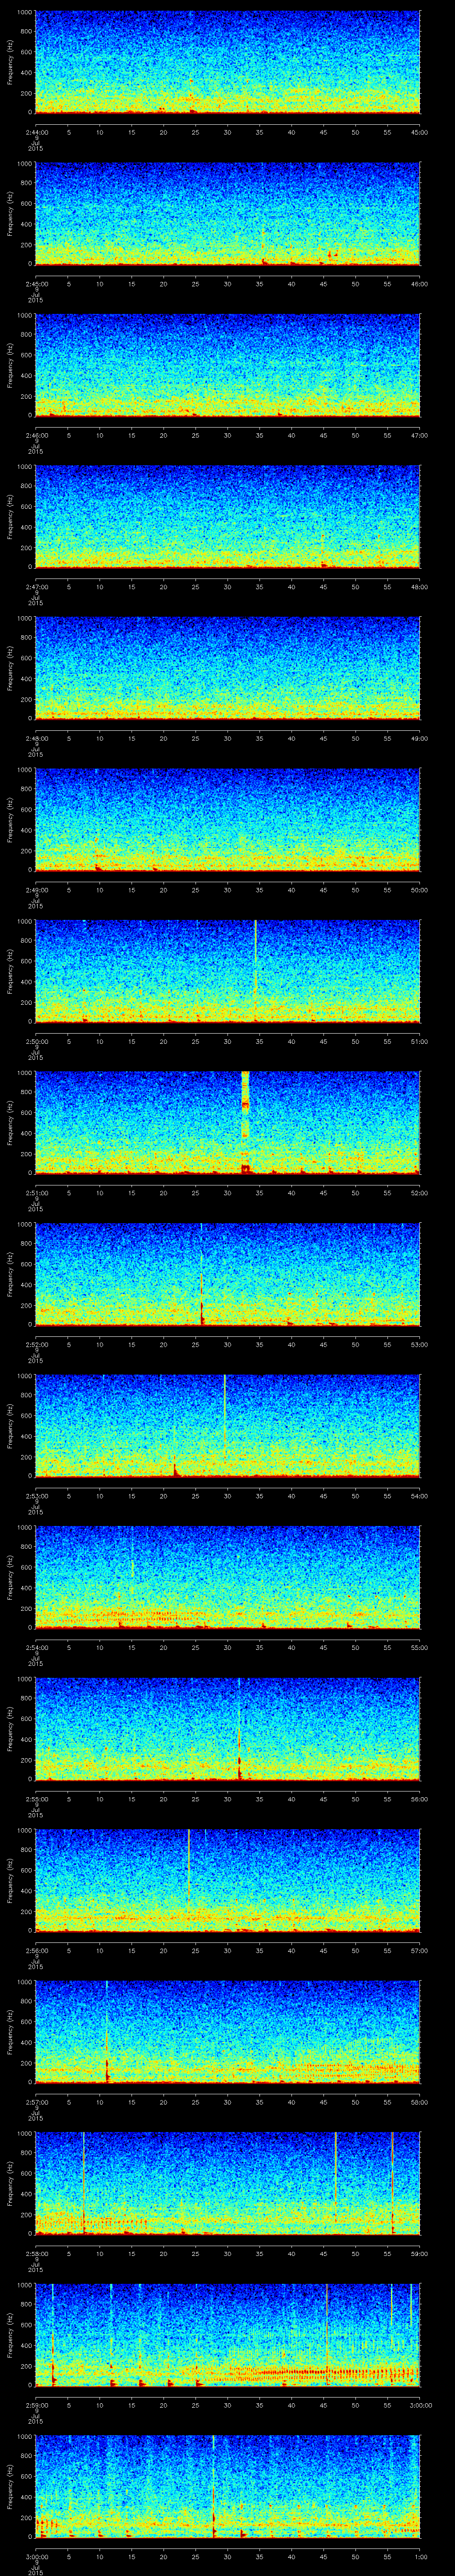Click the "53:00" end time label
455x2576 pixels.
click(x=420, y=1345)
